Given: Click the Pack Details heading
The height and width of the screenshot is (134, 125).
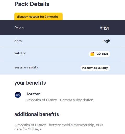Looking at the screenshot, I should click(x=32, y=4).
